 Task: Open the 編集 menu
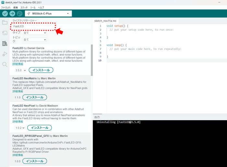[x=16, y=7]
